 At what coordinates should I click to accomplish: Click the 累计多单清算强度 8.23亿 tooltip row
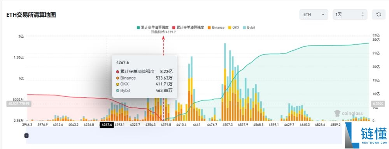point(144,71)
